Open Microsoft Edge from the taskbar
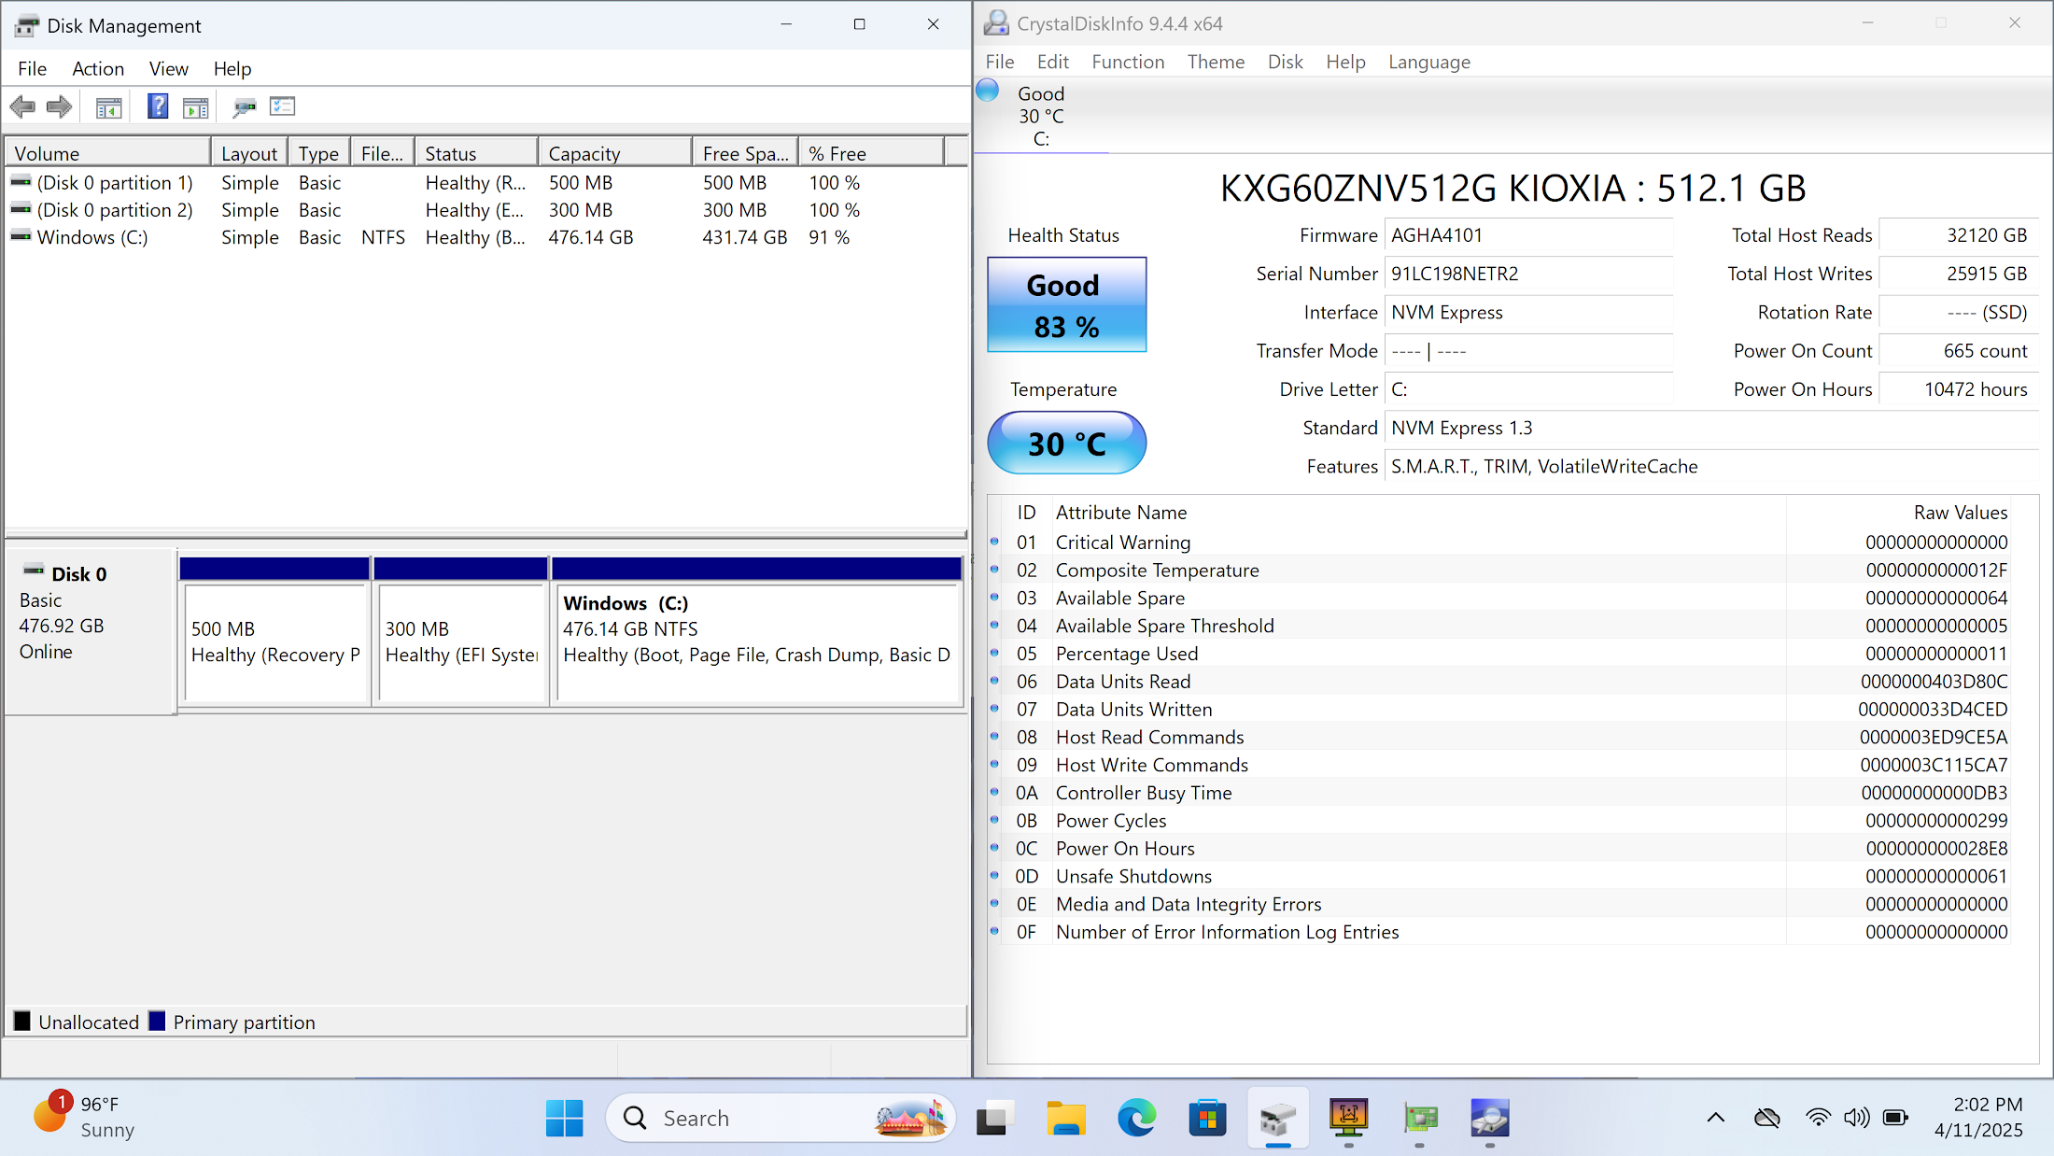 click(1136, 1118)
